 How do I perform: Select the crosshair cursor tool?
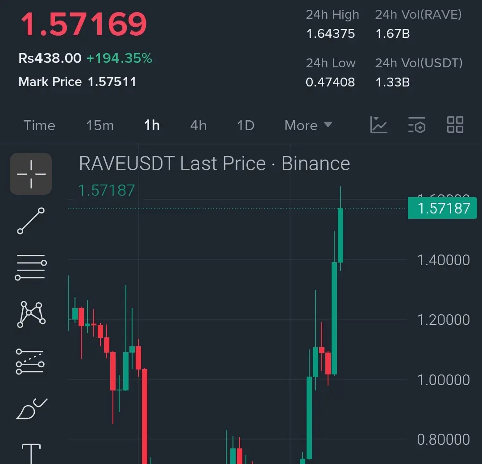(x=31, y=174)
